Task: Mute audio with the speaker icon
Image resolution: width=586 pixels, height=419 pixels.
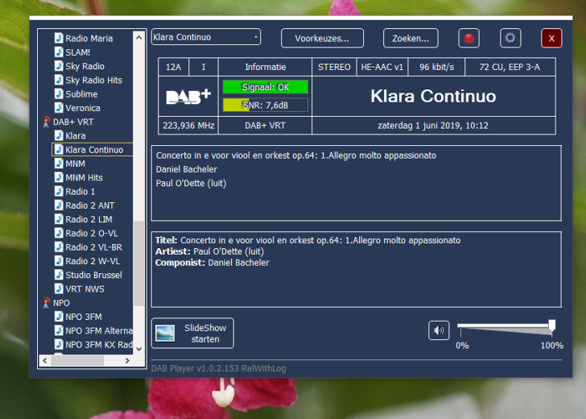Action: (439, 330)
